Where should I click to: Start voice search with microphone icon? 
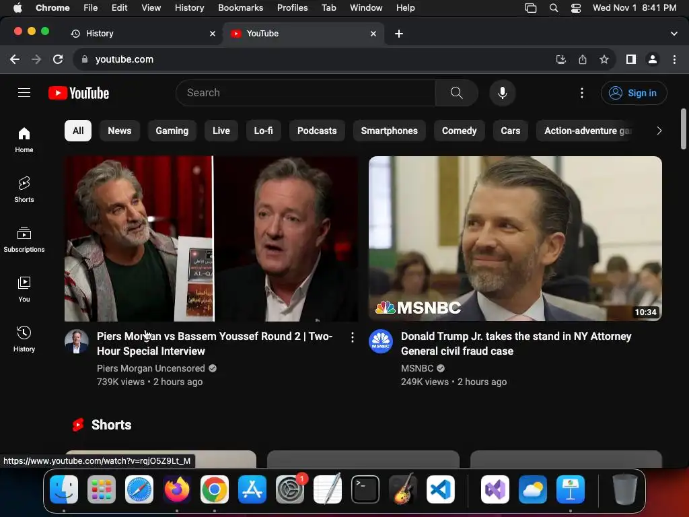pos(502,93)
